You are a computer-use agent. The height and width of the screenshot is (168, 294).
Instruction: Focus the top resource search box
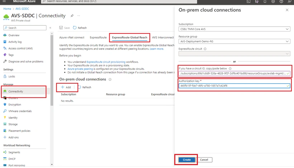(x=119, y=1)
